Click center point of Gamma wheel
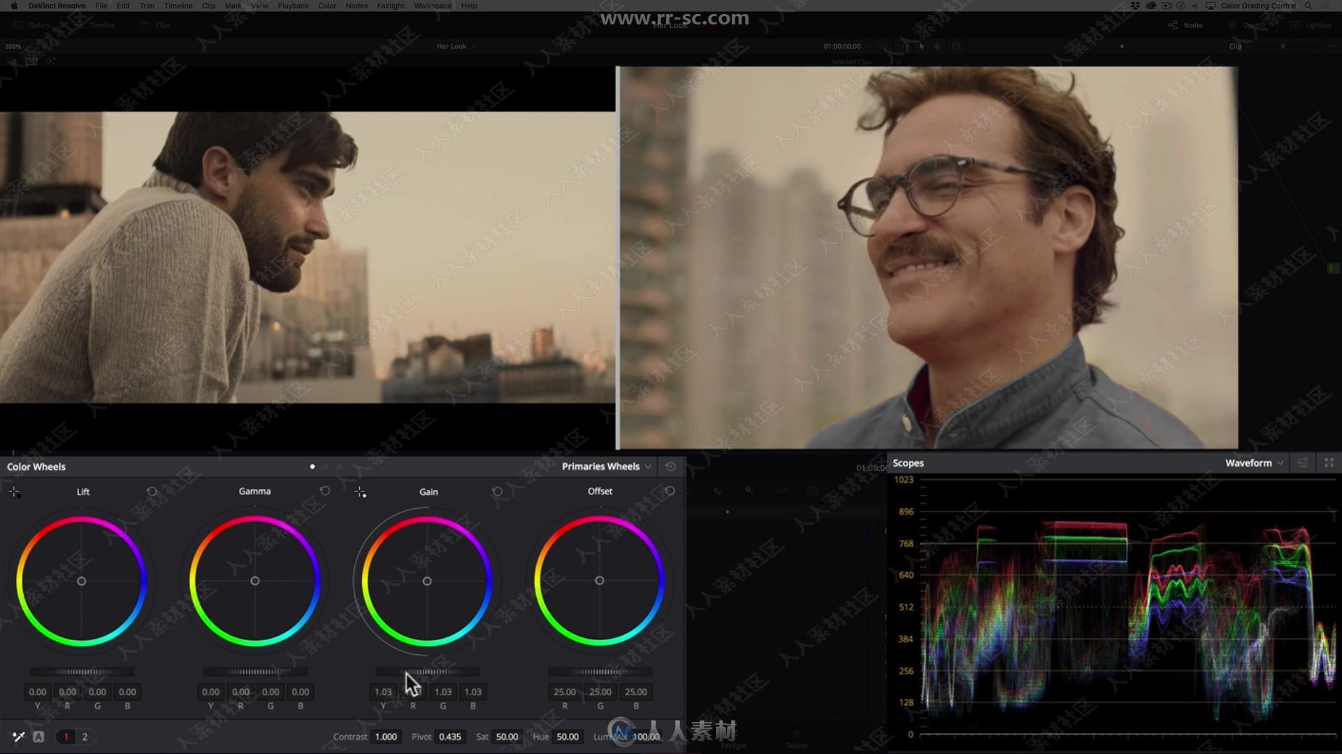The image size is (1342, 754). (x=255, y=581)
